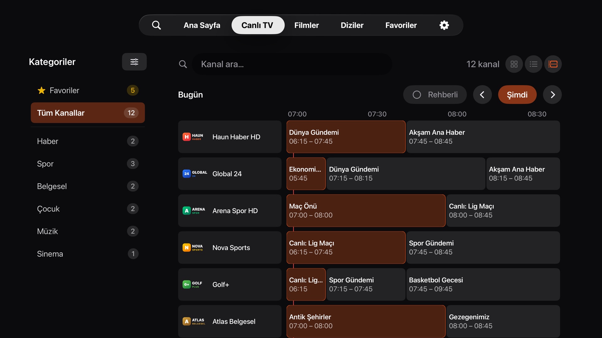Viewport: 602px width, 338px height.
Task: Advance timeline with right chevron
Action: coord(552,95)
